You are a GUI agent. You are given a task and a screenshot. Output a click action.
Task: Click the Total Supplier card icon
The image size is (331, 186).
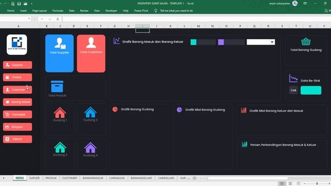point(60,43)
